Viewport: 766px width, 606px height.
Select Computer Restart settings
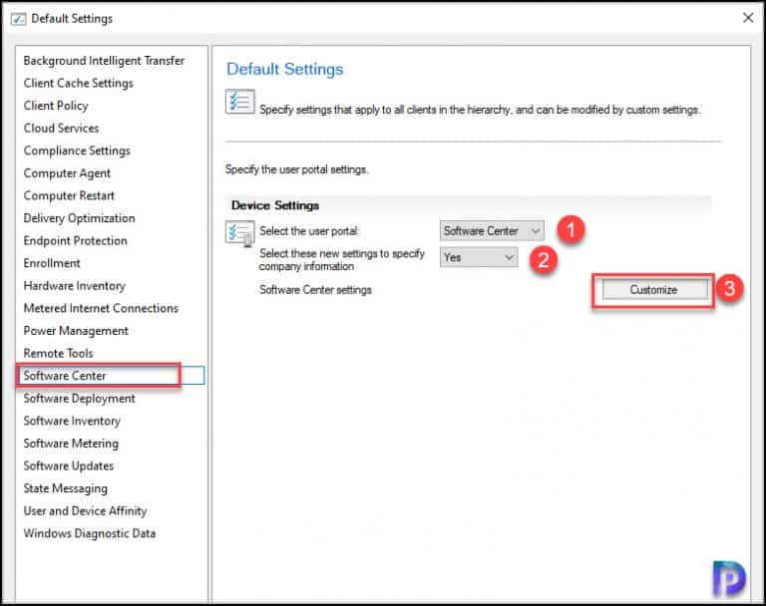[69, 195]
